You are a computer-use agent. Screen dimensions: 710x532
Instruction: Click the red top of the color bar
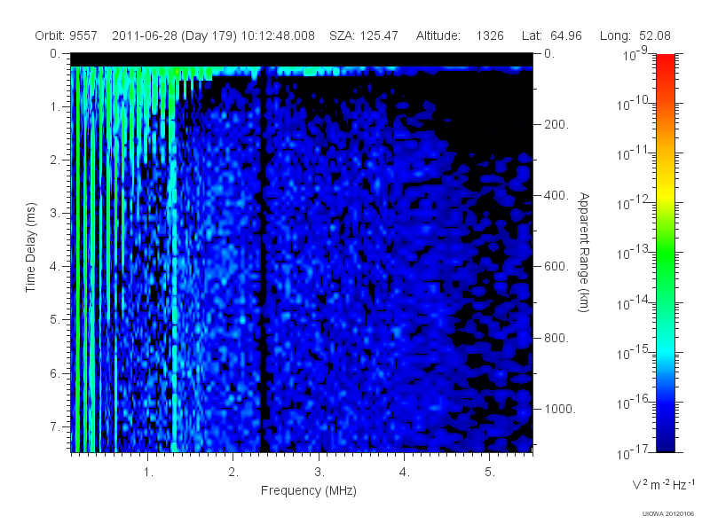pyautogui.click(x=666, y=63)
